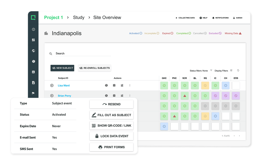The width and height of the screenshot is (261, 165).
Task: Click Brian Perry's purple excluded EOS cell
Action: pos(236,96)
